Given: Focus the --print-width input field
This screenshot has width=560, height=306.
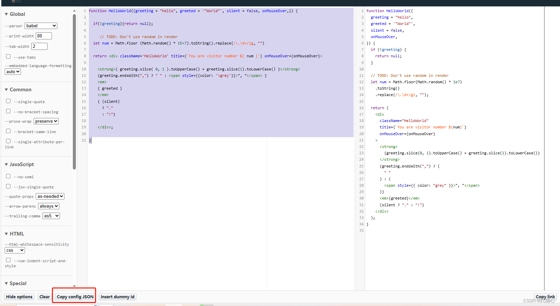Looking at the screenshot, I should click(44, 36).
